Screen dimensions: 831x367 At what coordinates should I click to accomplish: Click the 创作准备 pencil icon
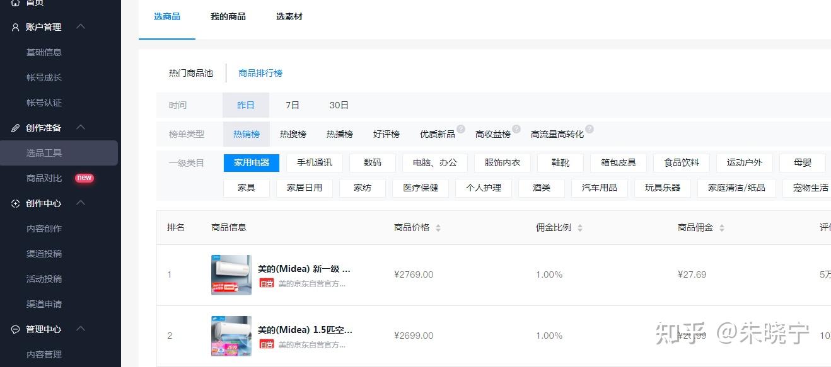click(16, 128)
